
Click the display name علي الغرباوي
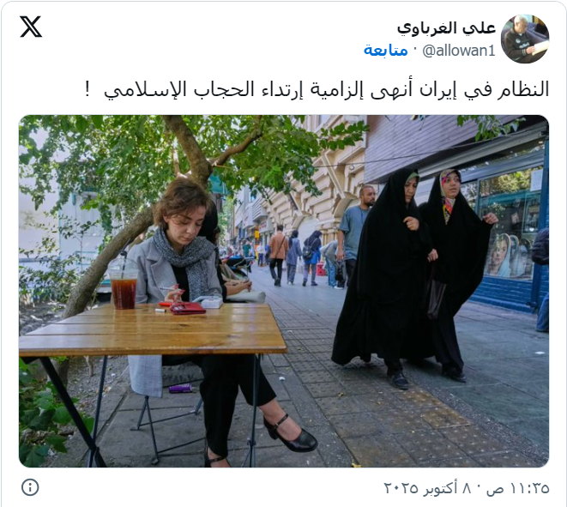pyautogui.click(x=446, y=28)
